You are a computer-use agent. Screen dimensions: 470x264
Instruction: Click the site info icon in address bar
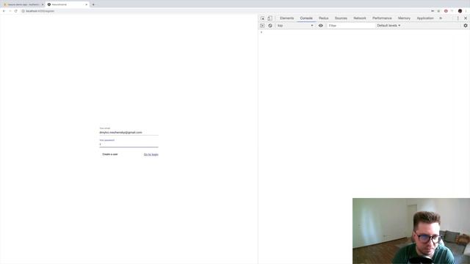point(23,11)
